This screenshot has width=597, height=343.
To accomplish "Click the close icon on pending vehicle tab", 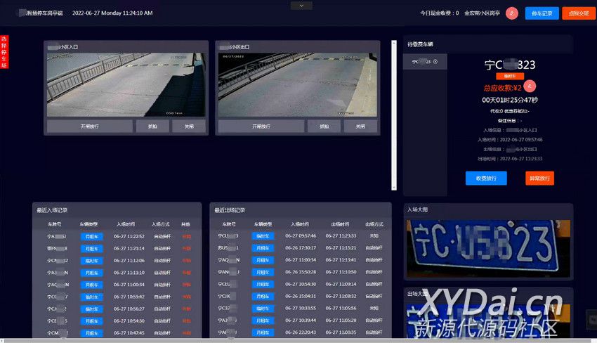I will point(435,62).
